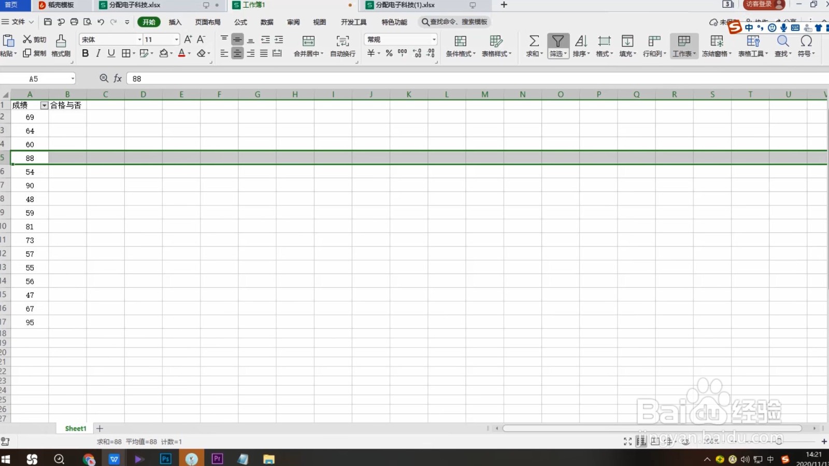The width and height of the screenshot is (829, 466).
Task: Expand the 文件 menu chevron
Action: (31, 22)
